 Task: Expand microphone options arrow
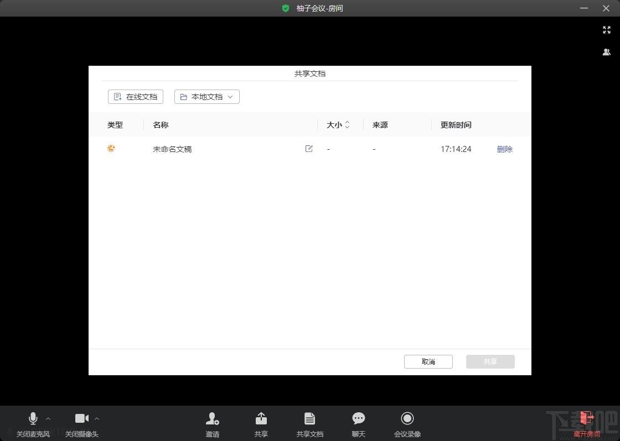coord(48,418)
